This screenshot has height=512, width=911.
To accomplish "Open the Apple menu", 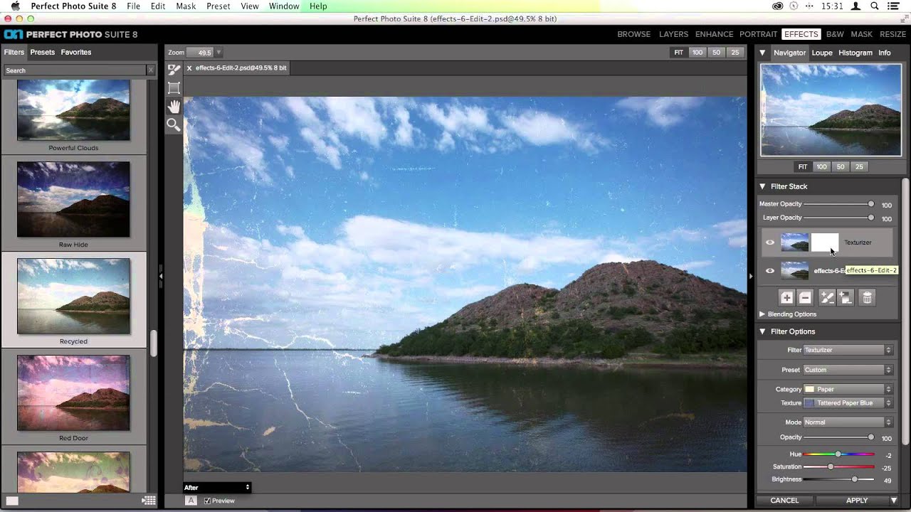I will tap(15, 6).
